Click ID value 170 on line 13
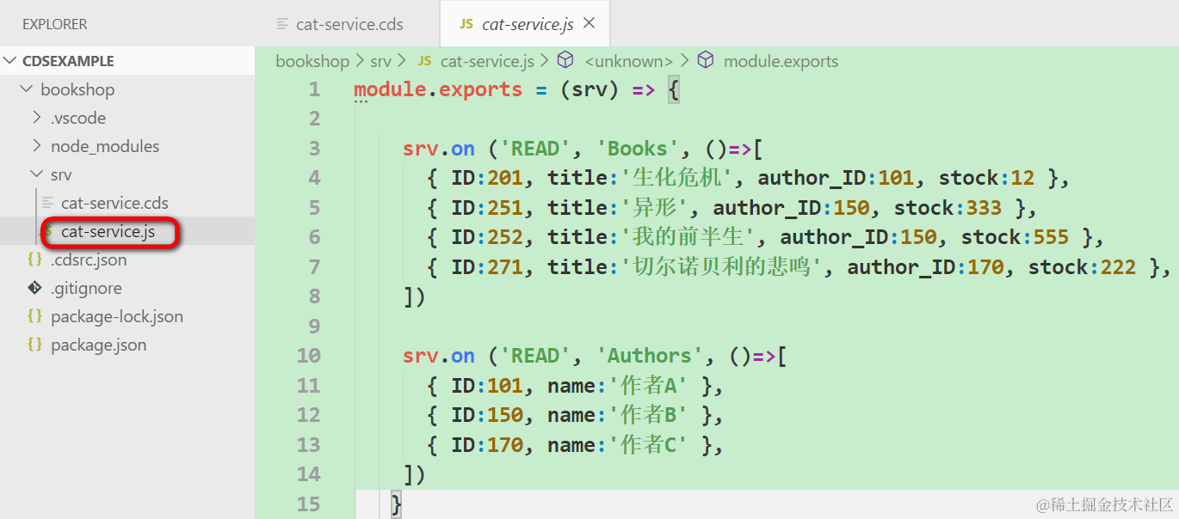The height and width of the screenshot is (519, 1179). (x=504, y=444)
